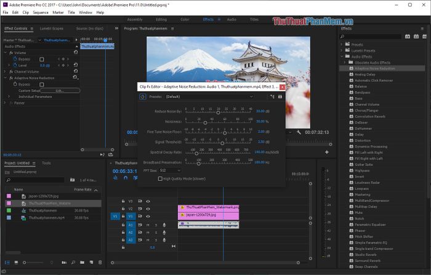Toggle V2 track output eye
431x275 pixels.
[x=148, y=209]
